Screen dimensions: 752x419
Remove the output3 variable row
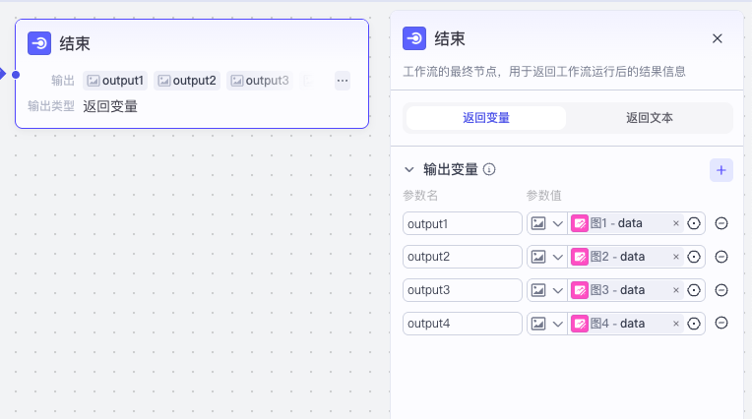(x=721, y=290)
